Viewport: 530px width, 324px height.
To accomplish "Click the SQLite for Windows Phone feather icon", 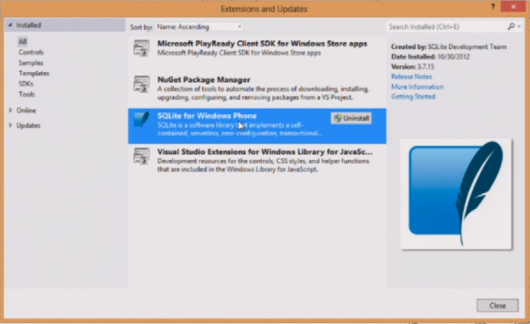I will (142, 119).
